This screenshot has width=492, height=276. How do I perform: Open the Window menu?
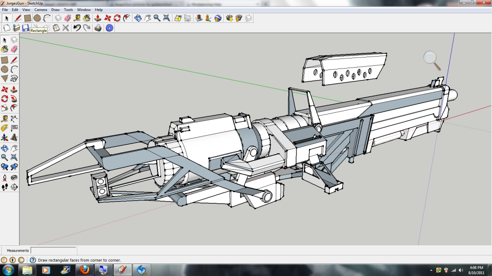click(84, 10)
